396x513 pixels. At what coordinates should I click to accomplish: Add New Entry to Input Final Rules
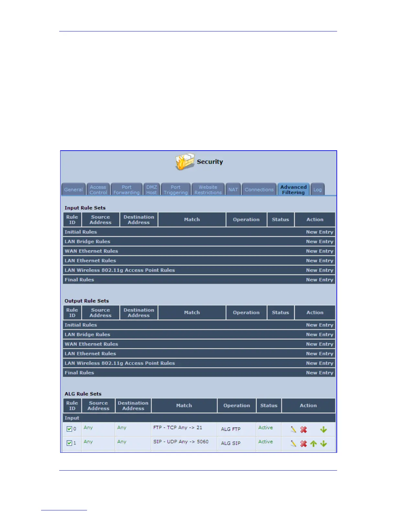(320, 279)
